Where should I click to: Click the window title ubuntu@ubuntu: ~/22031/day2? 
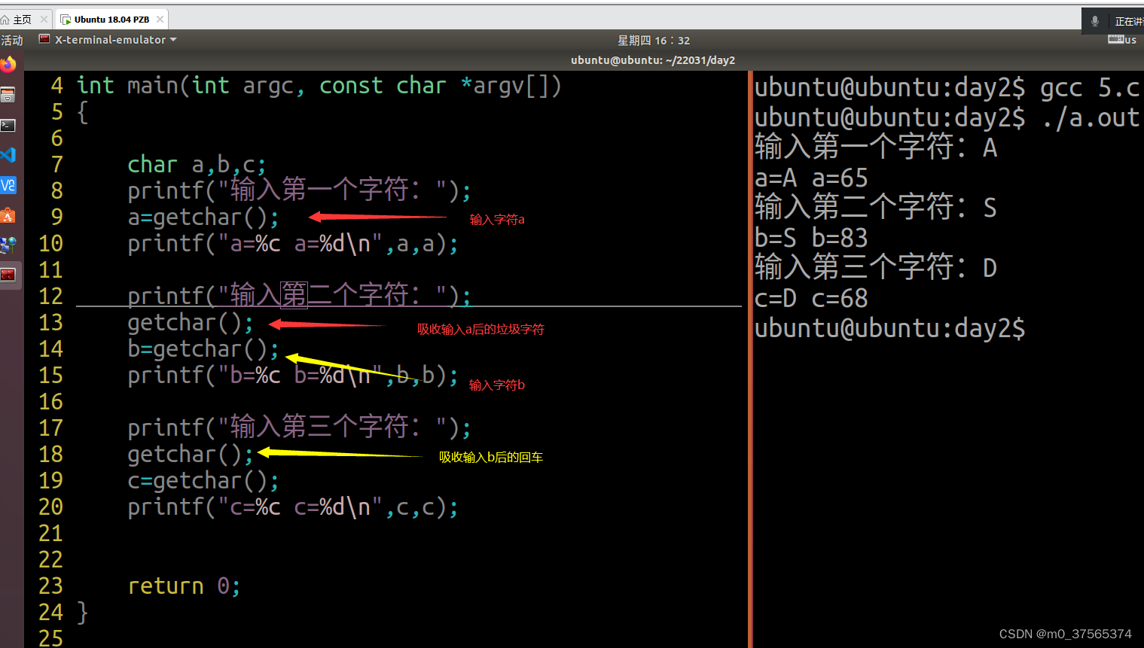tap(653, 60)
